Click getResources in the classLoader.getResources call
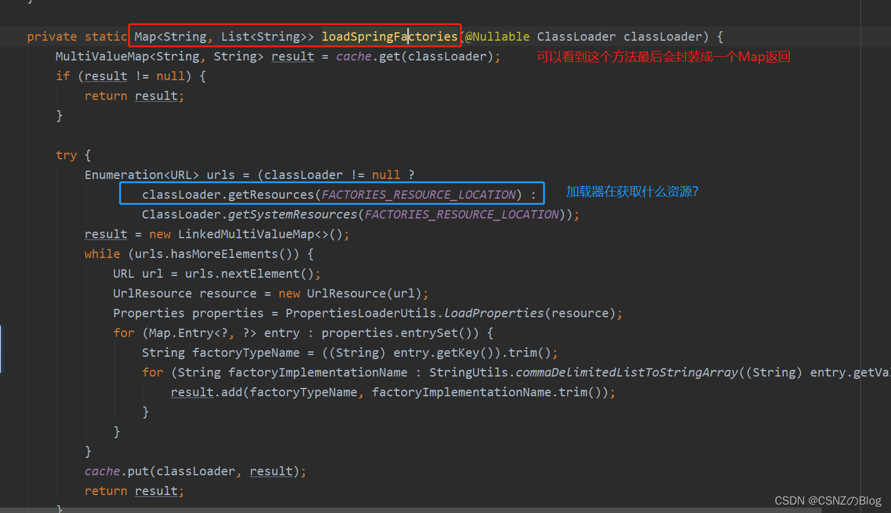The image size is (891, 513). [271, 195]
